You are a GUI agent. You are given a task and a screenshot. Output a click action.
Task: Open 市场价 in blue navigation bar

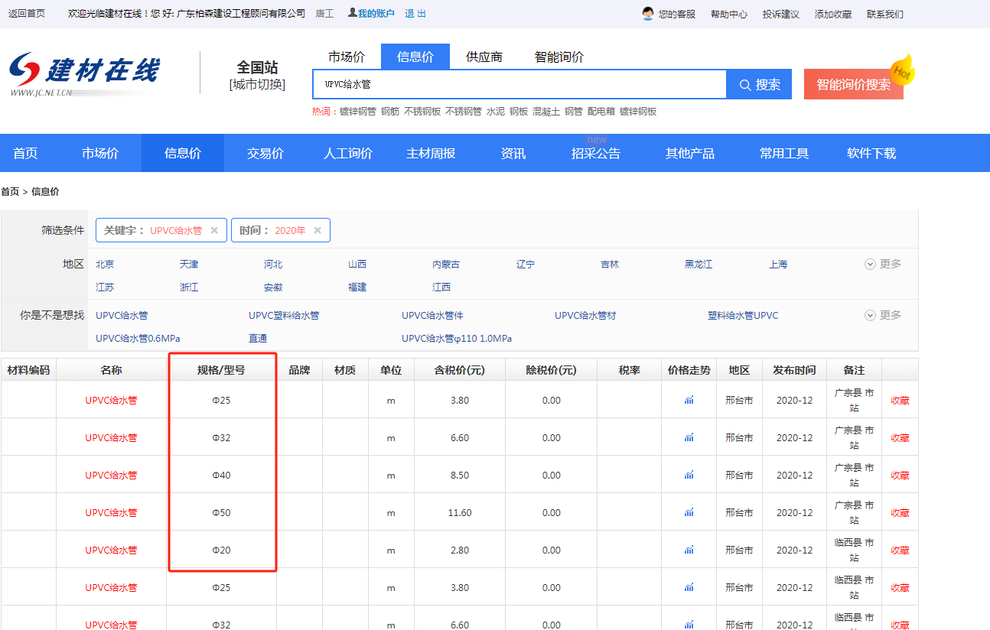(100, 154)
